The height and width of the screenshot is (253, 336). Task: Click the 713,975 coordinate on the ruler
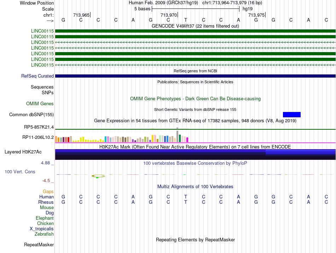point(256,15)
